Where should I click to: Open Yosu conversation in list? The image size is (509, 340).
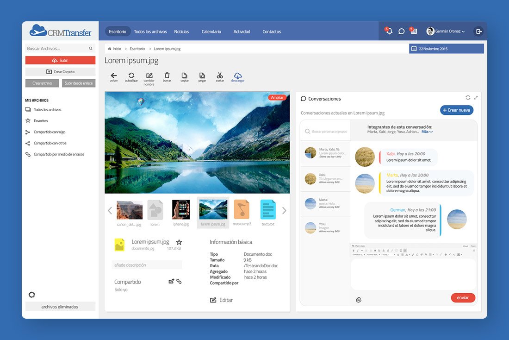coord(326,227)
